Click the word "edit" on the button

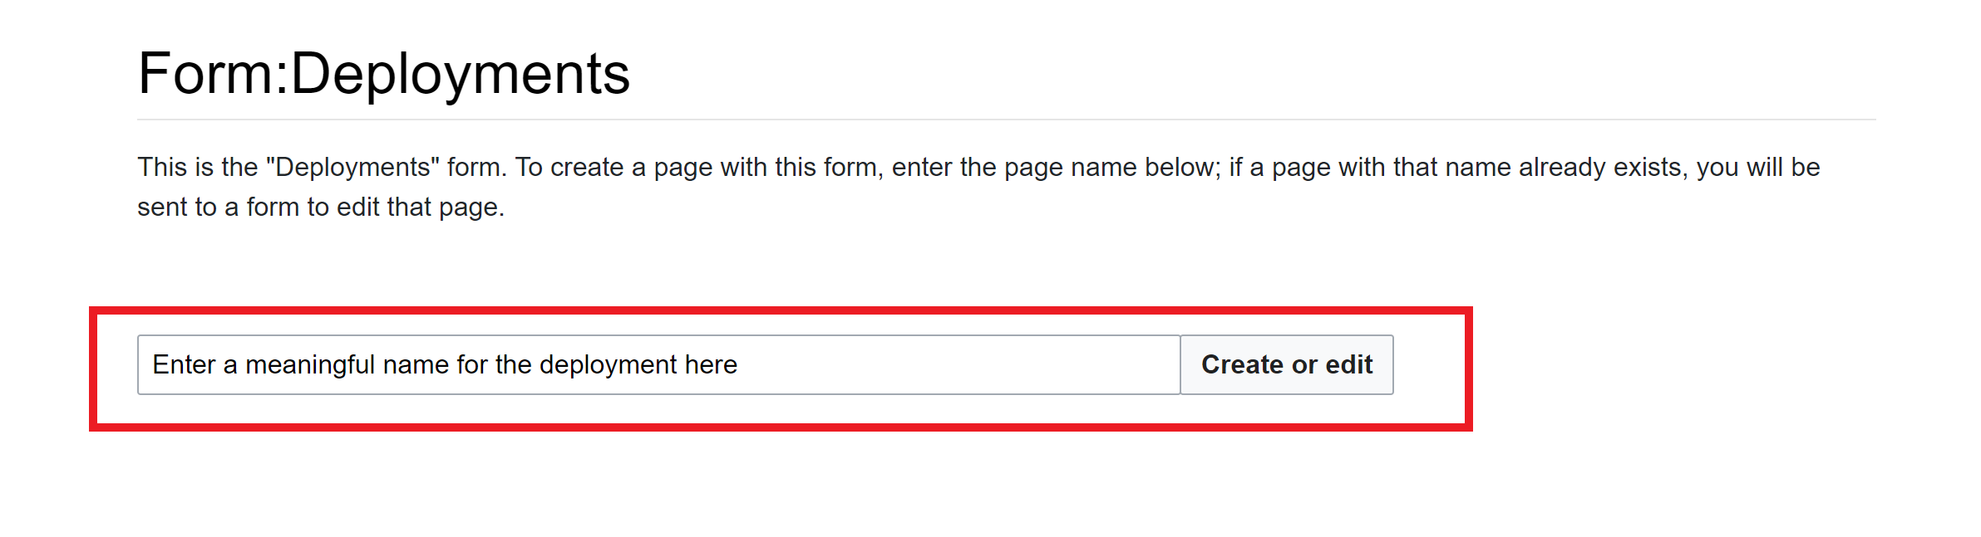1349,364
